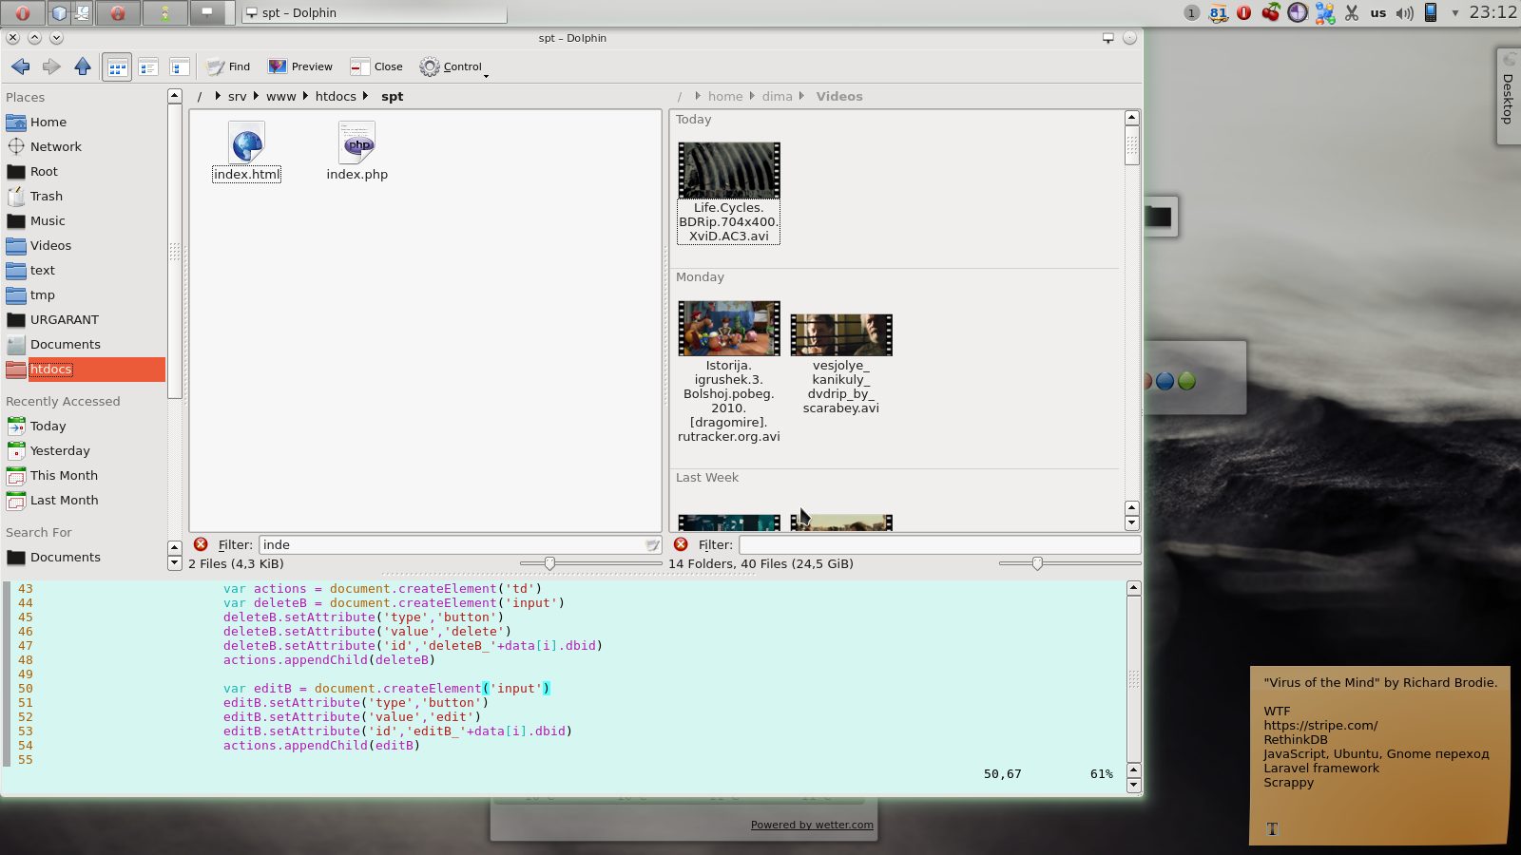1521x855 pixels.
Task: Switch to Icons view mode
Action: pyautogui.click(x=117, y=67)
